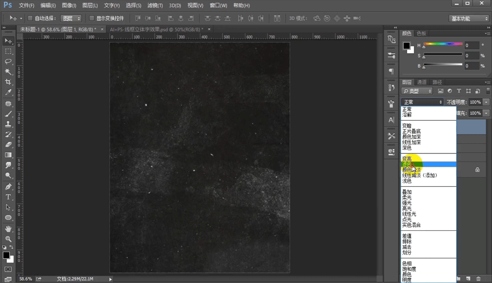The height and width of the screenshot is (283, 492).
Task: Enable the 显示变换控件 checkbox
Action: [91, 18]
